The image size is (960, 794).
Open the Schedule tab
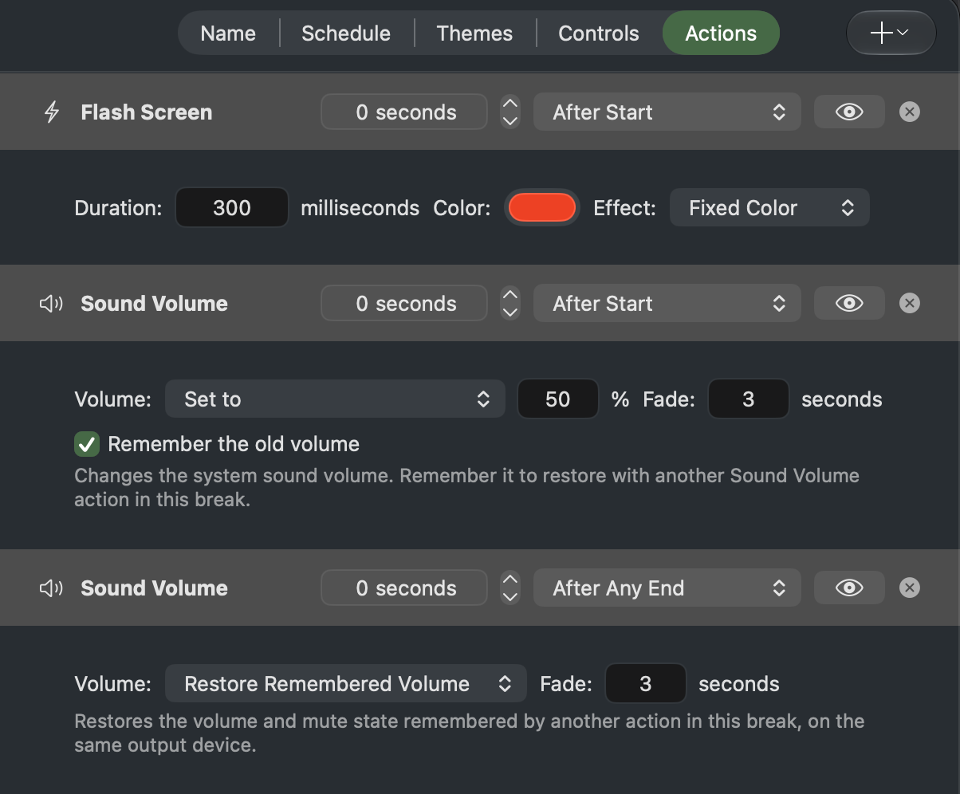(x=346, y=33)
